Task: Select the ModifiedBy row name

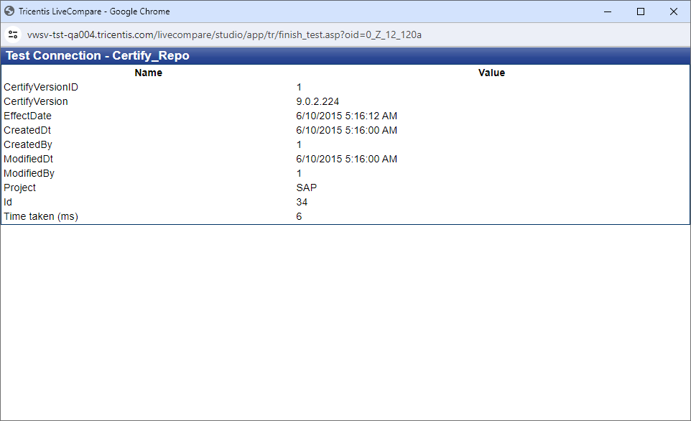Action: [x=29, y=173]
